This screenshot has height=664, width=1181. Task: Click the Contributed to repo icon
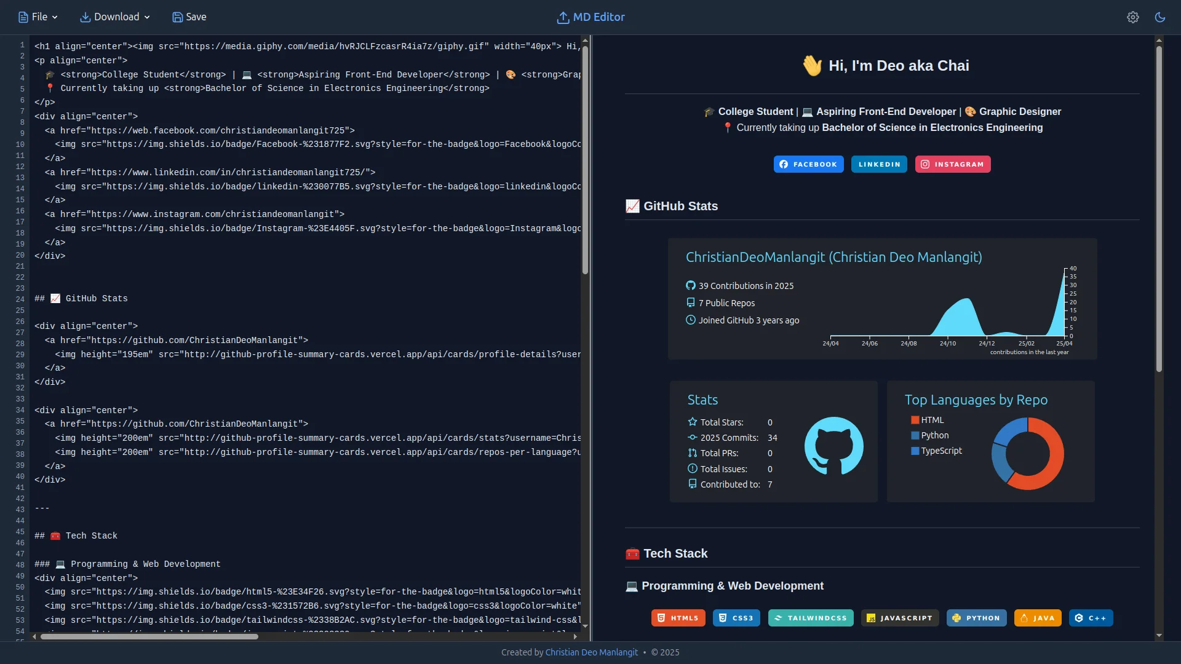tap(693, 484)
